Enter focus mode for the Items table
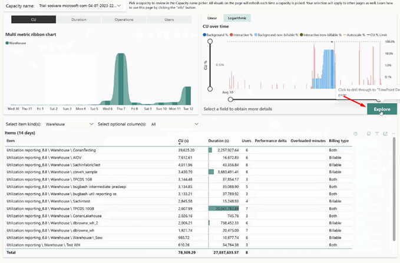The width and height of the screenshot is (400, 263). [385, 134]
